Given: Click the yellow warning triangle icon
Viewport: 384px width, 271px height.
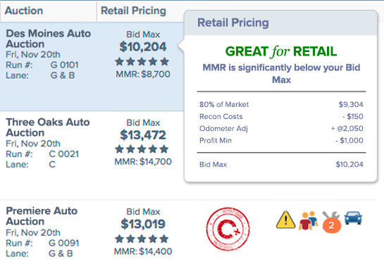Looking at the screenshot, I should pyautogui.click(x=285, y=220).
